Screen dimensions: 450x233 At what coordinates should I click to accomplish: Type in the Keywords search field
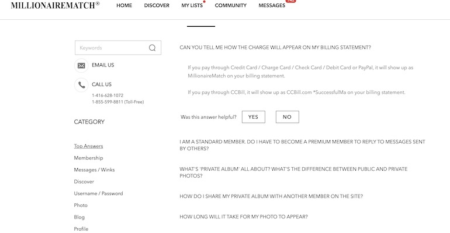pyautogui.click(x=111, y=48)
